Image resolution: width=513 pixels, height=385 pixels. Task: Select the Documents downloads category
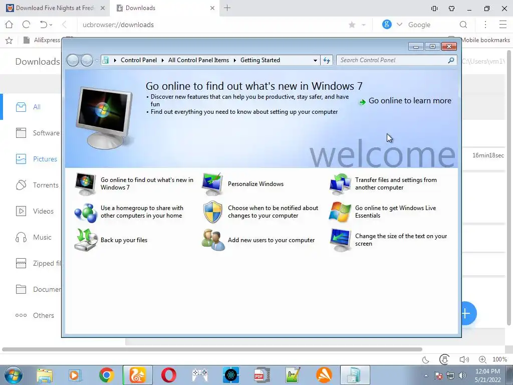coord(38,289)
